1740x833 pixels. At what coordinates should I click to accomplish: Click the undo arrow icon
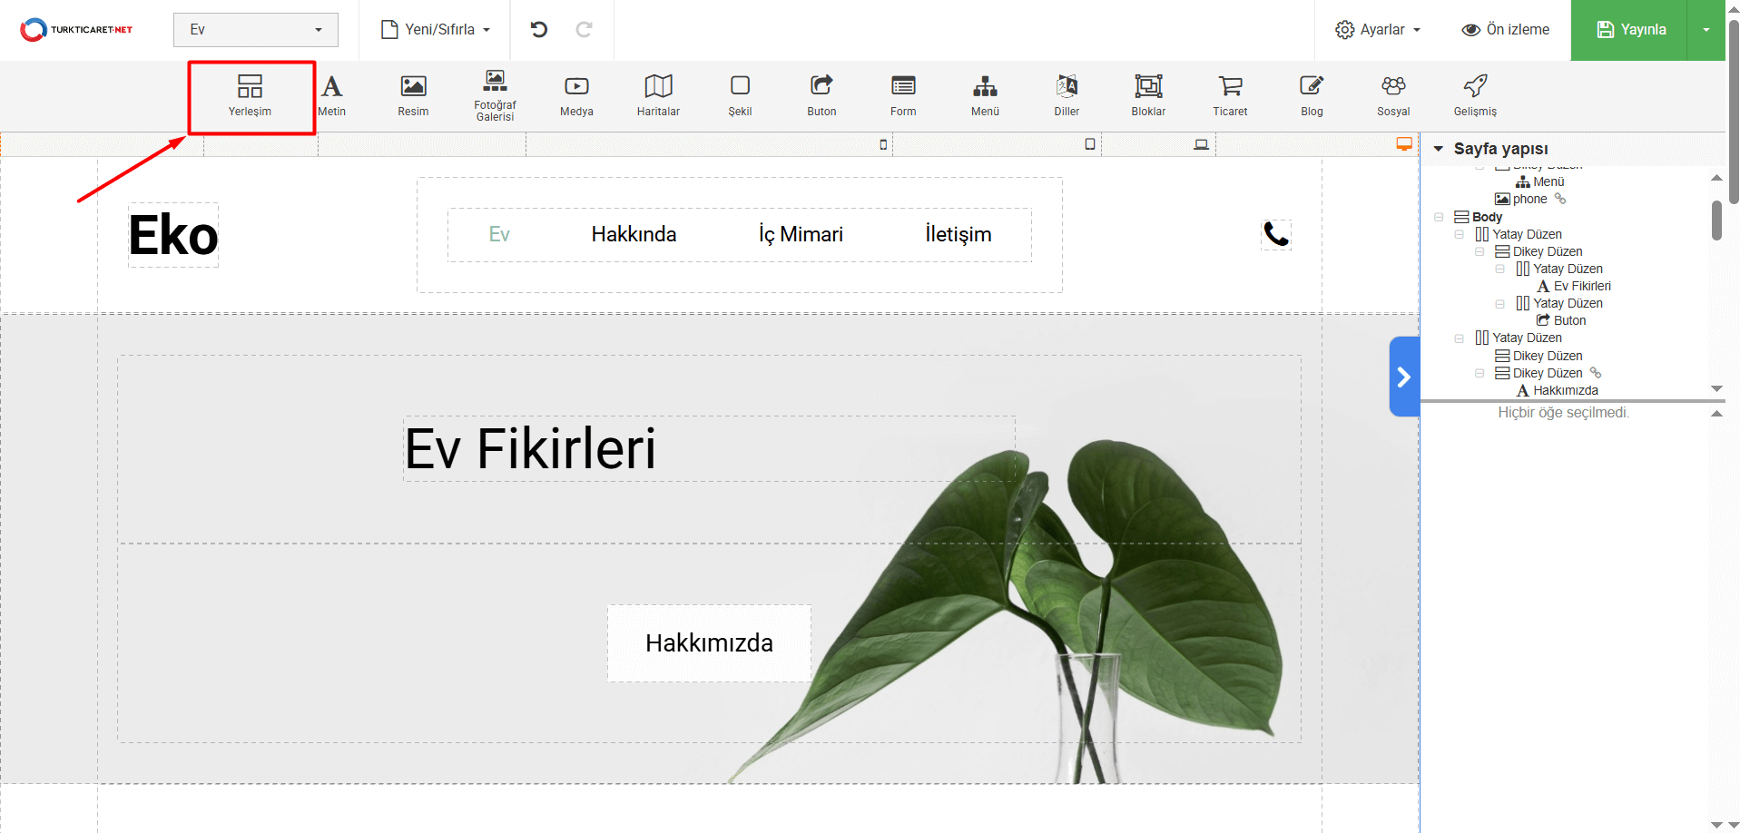tap(539, 30)
